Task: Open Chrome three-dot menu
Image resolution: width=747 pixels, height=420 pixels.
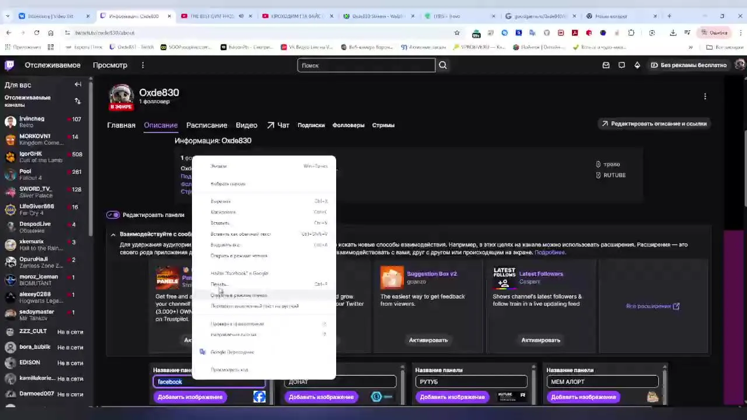Action: pos(740,33)
